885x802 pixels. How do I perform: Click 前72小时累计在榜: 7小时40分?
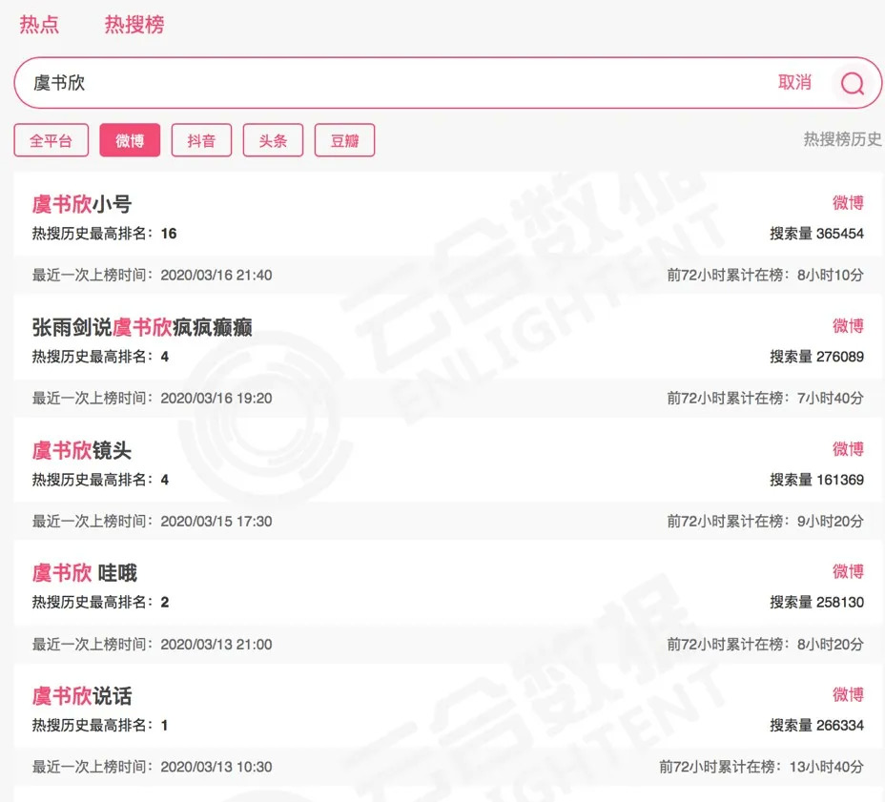click(766, 398)
